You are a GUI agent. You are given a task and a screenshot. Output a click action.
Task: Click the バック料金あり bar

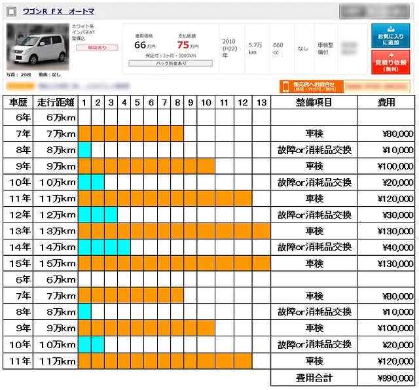(x=171, y=63)
